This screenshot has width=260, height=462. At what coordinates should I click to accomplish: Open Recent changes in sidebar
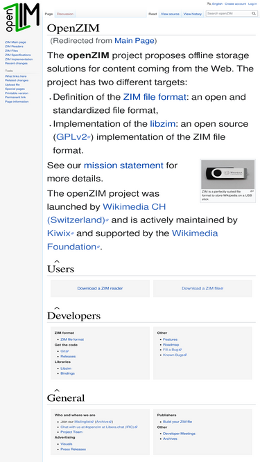tap(16, 63)
